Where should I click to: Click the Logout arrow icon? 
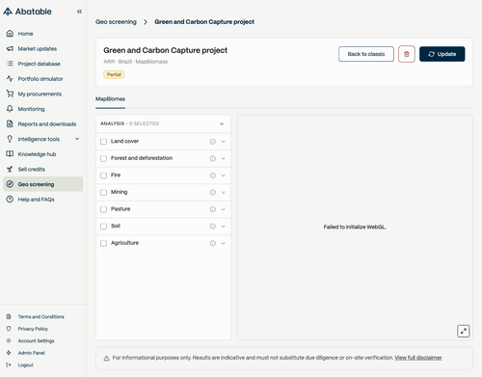9,364
